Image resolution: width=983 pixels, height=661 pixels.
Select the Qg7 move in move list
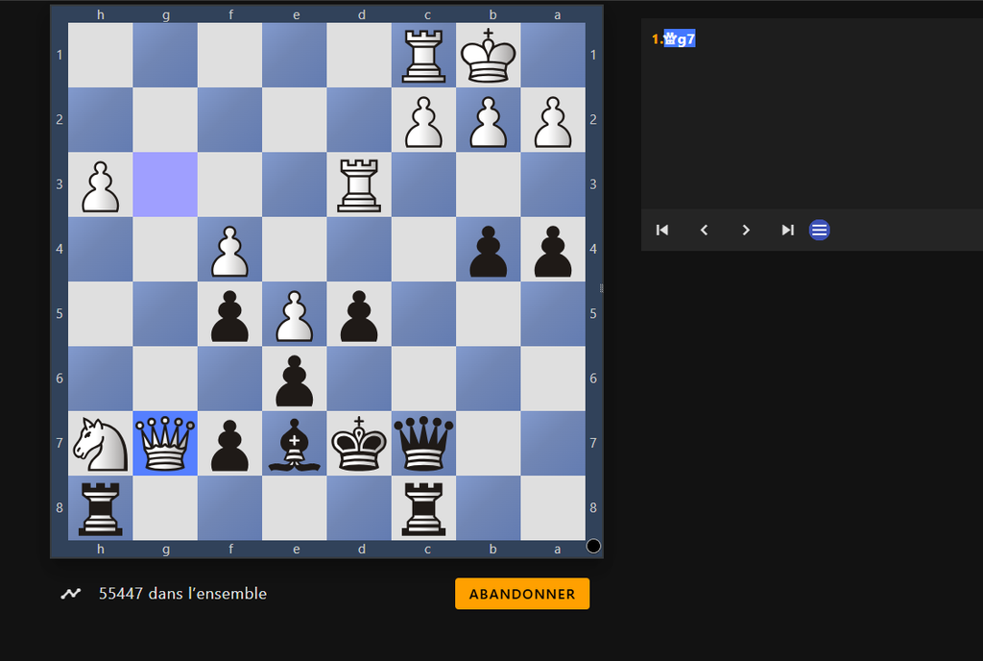pos(680,39)
